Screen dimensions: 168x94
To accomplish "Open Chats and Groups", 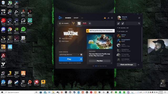I will pyautogui.click(x=127, y=64).
